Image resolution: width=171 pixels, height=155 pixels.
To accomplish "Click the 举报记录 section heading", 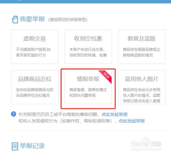I will 32,146.
